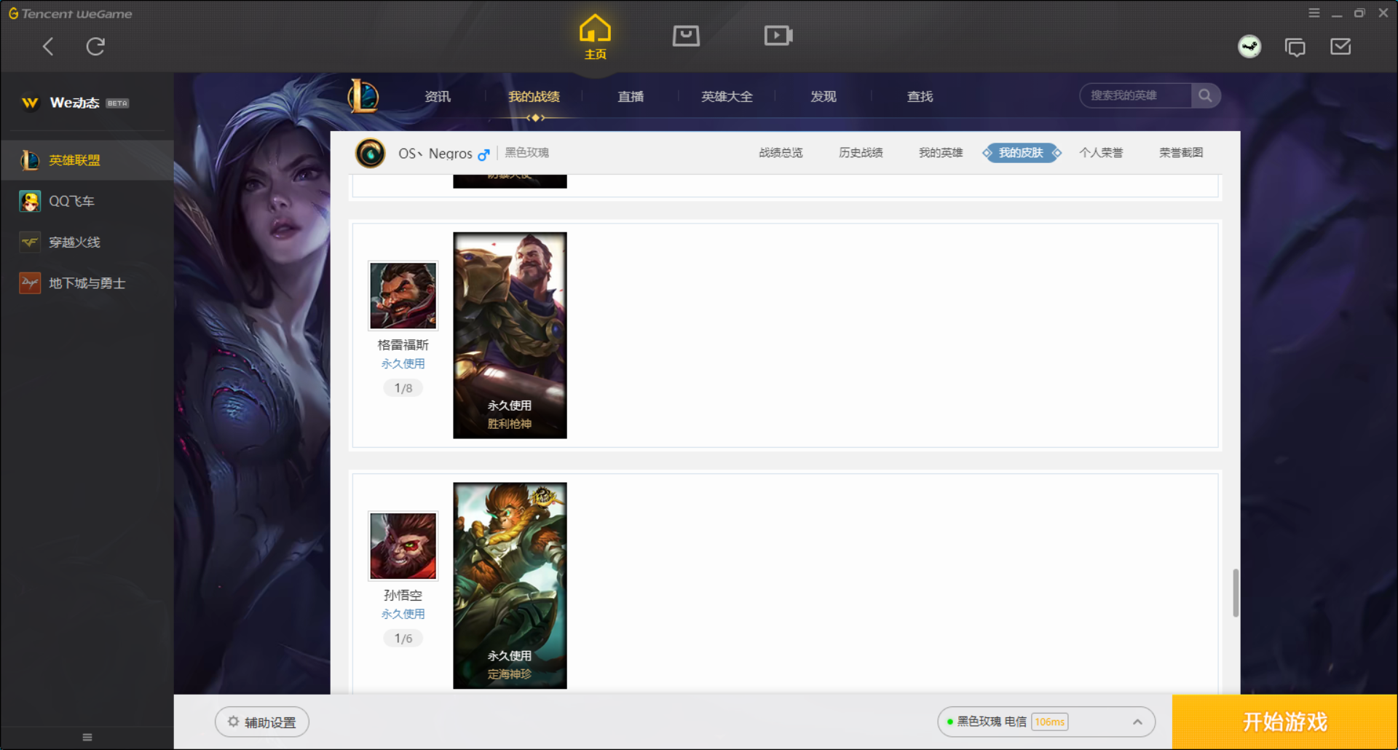Click the 1/6 skin count badge
Image resolution: width=1398 pixels, height=750 pixels.
pyautogui.click(x=403, y=639)
